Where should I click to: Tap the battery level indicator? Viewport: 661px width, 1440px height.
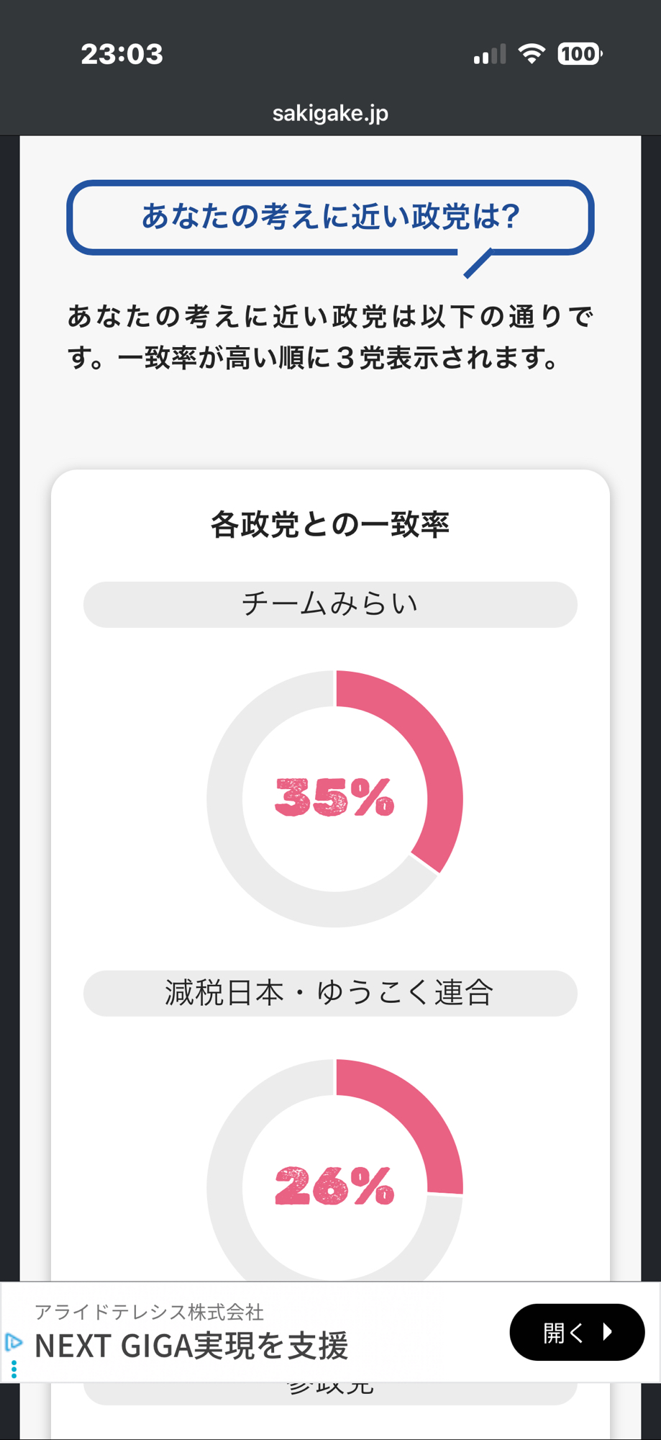(580, 54)
